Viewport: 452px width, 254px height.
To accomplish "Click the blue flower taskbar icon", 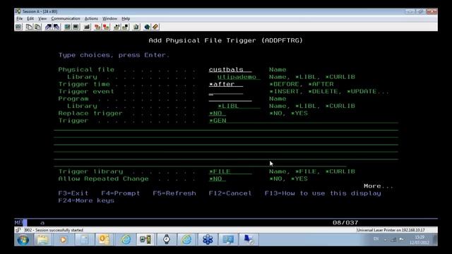I will tap(208, 240).
